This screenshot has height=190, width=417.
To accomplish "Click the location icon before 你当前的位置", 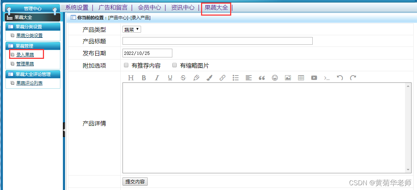I will click(73, 18).
